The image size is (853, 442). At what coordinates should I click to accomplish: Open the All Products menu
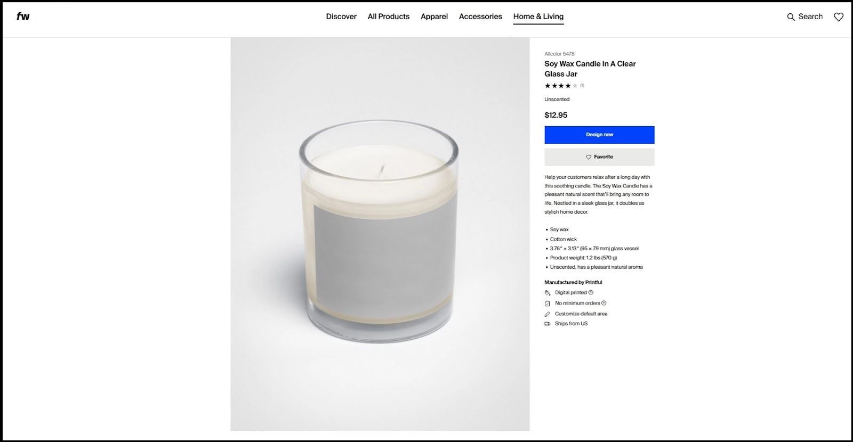point(389,17)
